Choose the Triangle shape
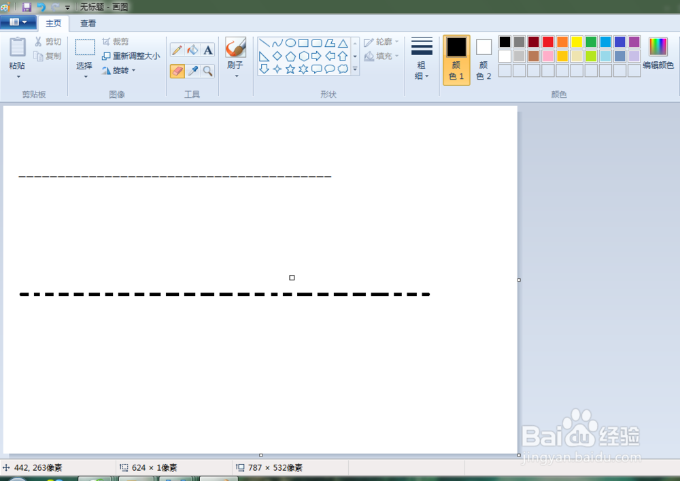 pyautogui.click(x=343, y=43)
